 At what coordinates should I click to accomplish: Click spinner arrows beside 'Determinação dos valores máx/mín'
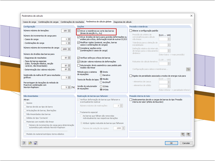69,69
